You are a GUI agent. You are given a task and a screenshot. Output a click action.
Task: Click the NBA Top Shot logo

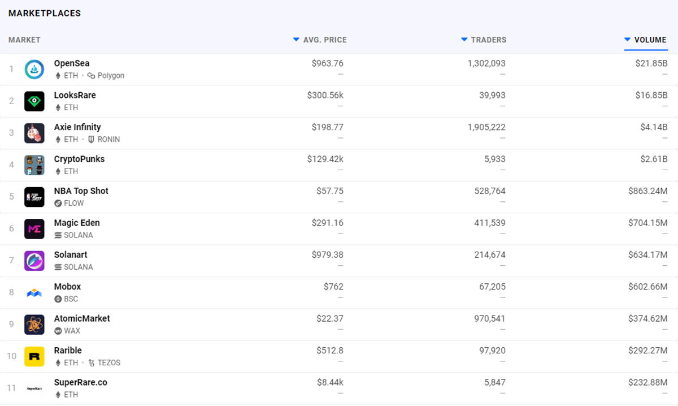click(x=34, y=197)
